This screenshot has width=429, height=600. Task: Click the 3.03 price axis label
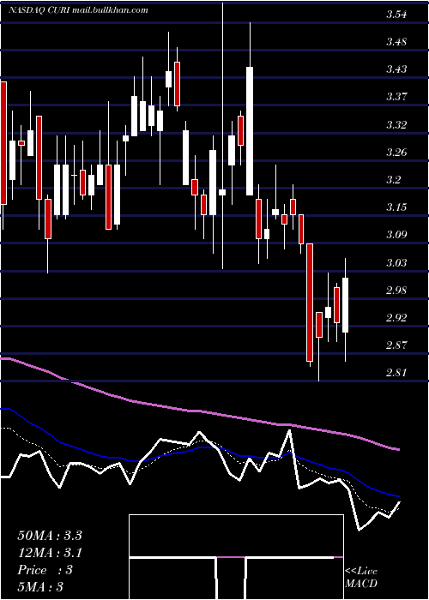point(396,262)
